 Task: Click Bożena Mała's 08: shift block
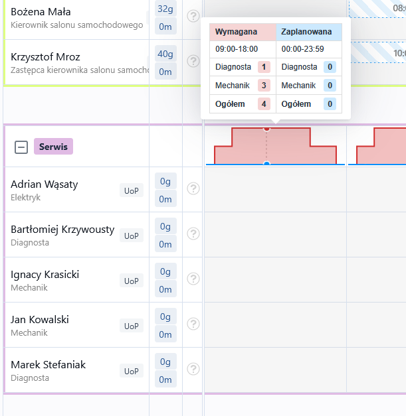(377, 9)
